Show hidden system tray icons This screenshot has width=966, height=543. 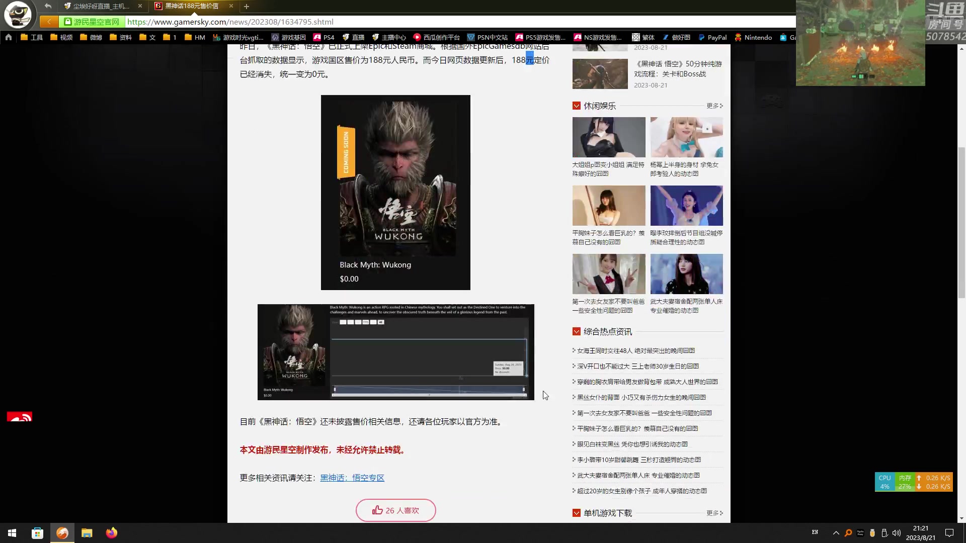[836, 533]
